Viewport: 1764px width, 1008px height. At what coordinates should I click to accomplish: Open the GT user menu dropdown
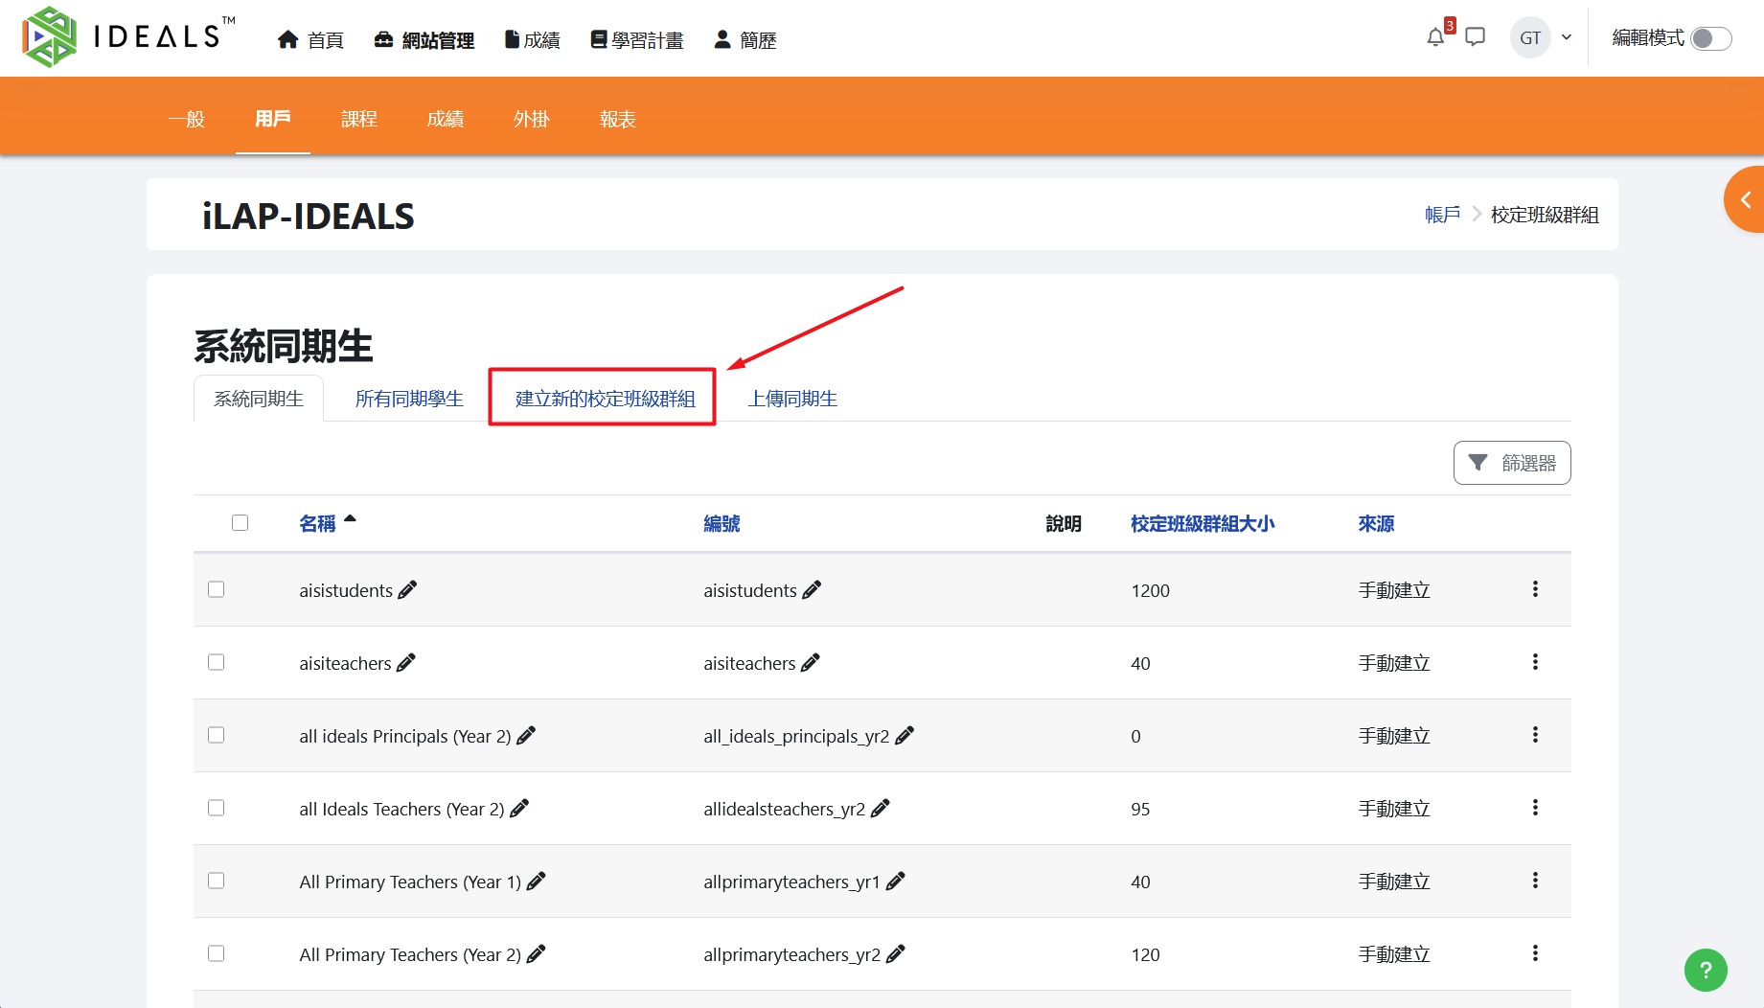[x=1542, y=38]
